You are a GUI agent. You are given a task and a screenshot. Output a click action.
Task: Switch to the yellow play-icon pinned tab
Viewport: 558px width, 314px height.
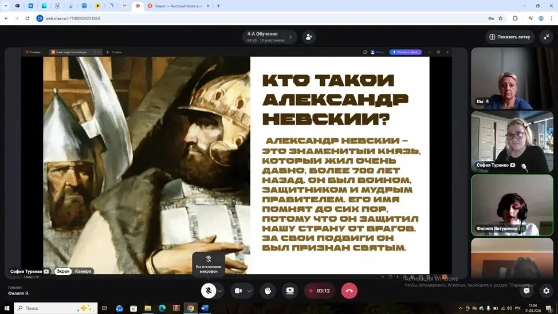pos(97,6)
